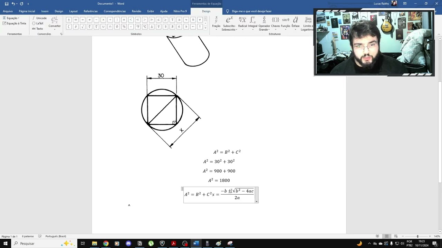
Task: Open Discord from the taskbar
Action: tap(128, 244)
